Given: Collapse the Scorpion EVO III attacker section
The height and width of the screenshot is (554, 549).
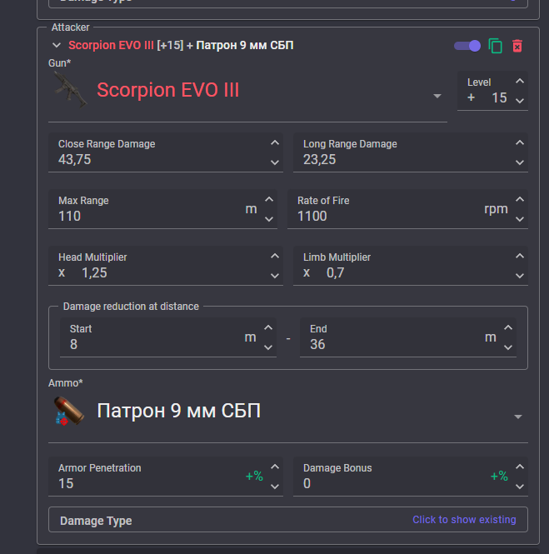Looking at the screenshot, I should 57,45.
